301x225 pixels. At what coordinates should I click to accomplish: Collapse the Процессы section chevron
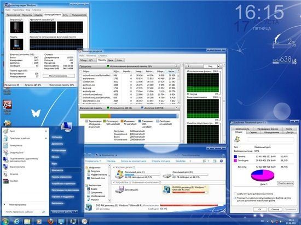[x=176, y=66]
